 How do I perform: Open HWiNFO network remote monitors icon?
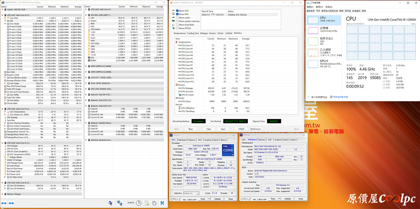[x=120, y=203]
